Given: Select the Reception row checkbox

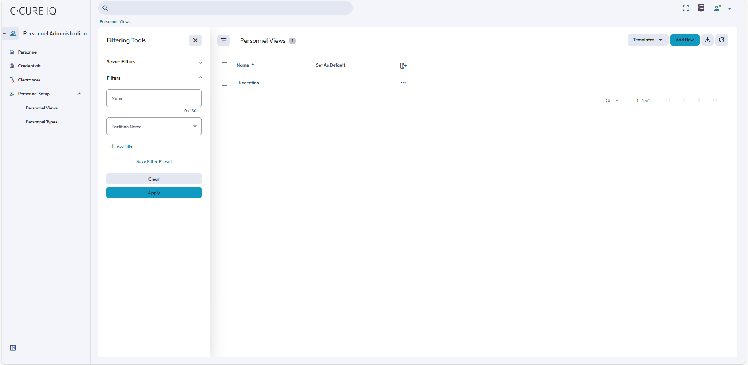Looking at the screenshot, I should point(225,83).
